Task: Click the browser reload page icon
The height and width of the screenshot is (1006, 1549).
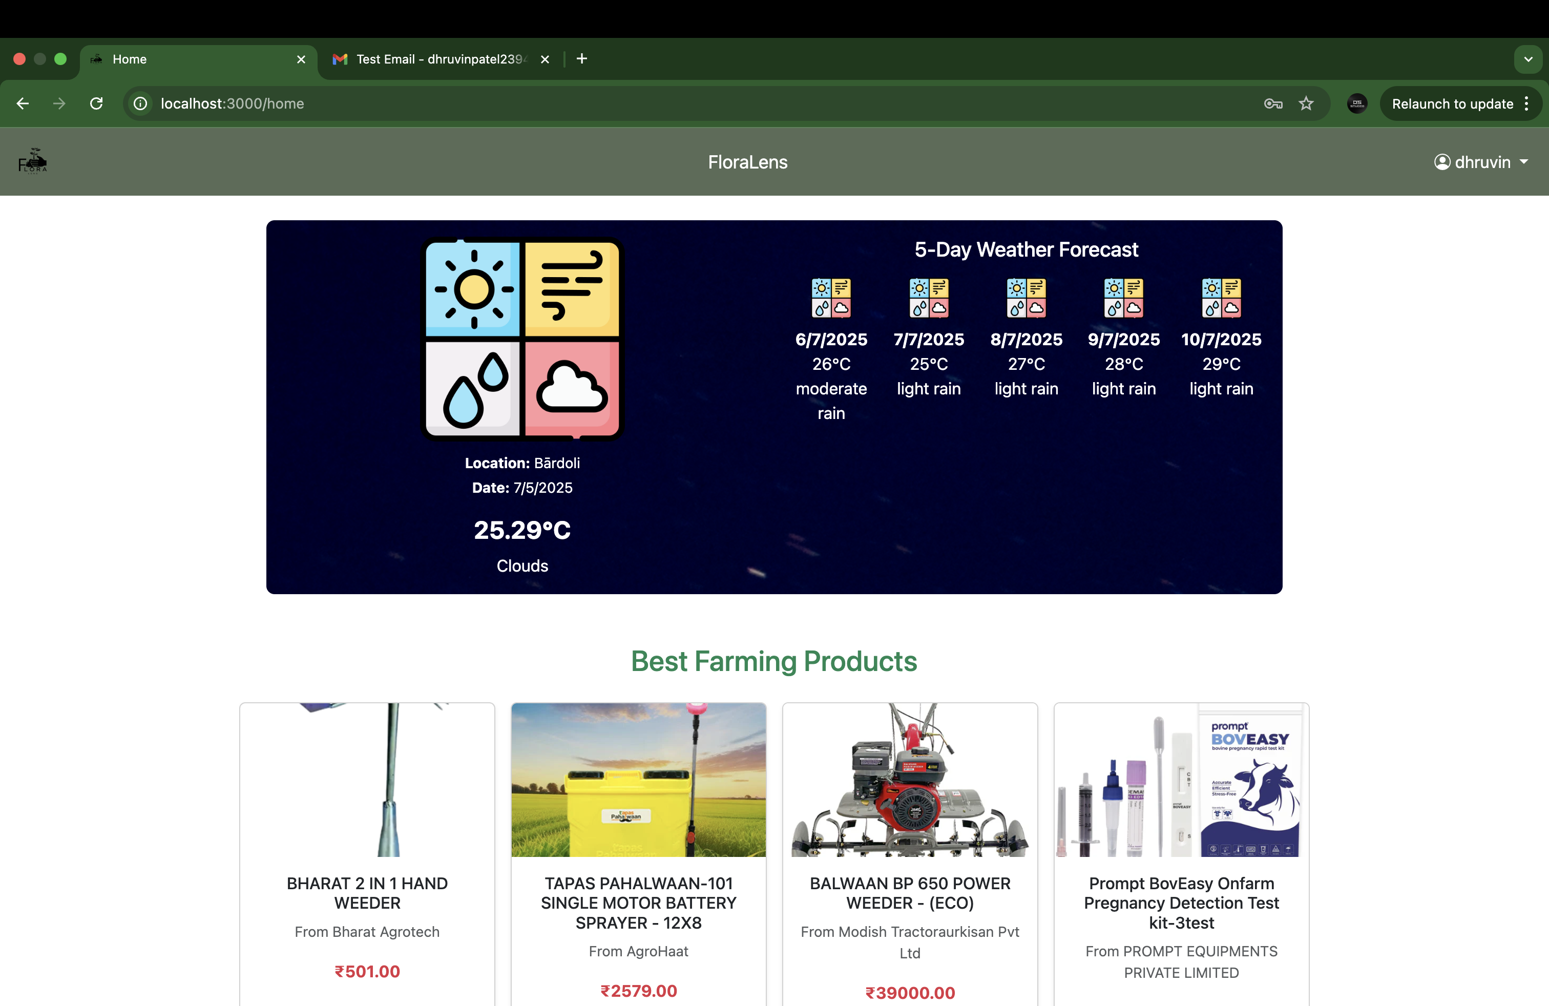Action: (x=96, y=103)
